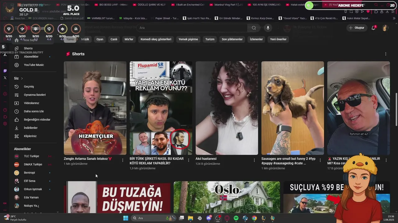Click the page vertical scrollbar
Screen dimensions: 398x223
point(396,109)
